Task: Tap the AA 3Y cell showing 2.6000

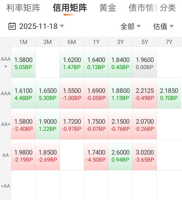Action: click(x=120, y=155)
